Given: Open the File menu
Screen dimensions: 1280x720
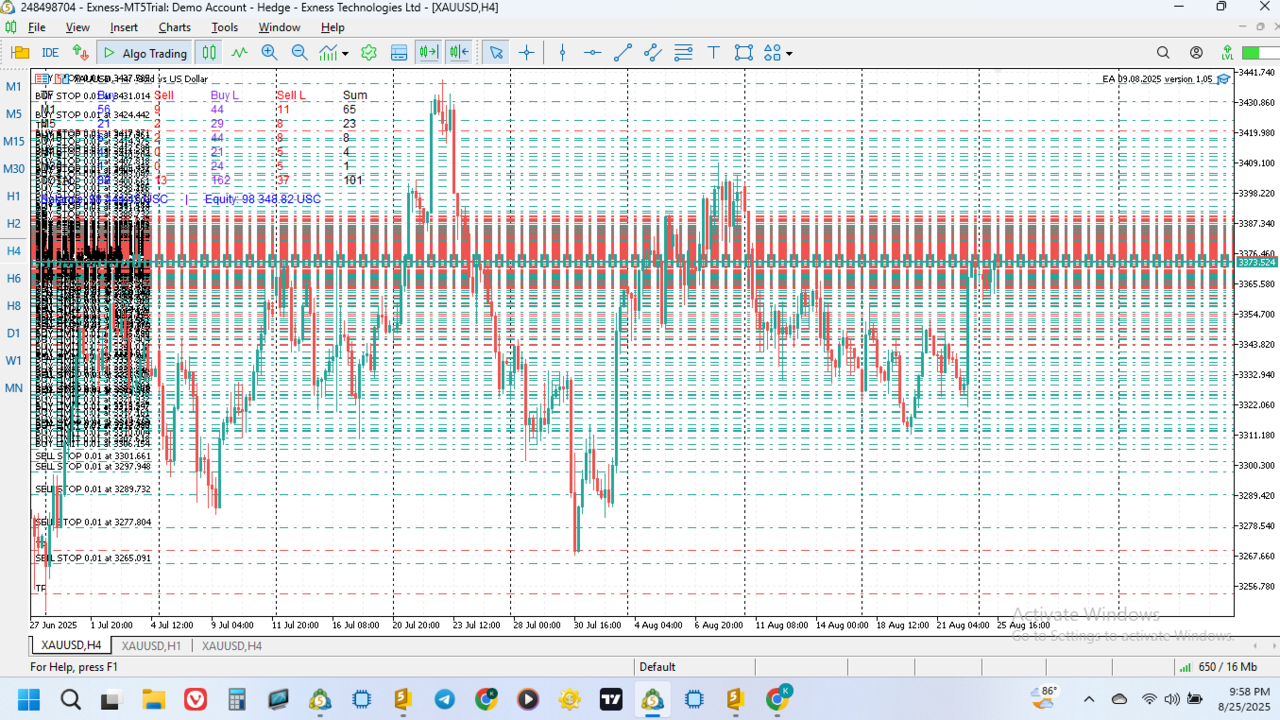Looking at the screenshot, I should (x=37, y=27).
